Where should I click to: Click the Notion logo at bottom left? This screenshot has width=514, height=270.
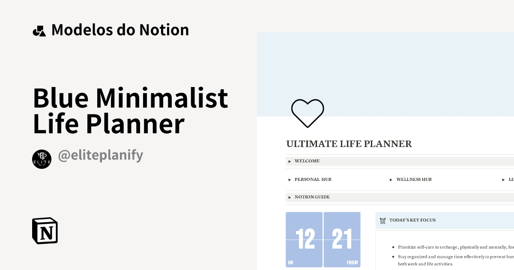pos(45,231)
